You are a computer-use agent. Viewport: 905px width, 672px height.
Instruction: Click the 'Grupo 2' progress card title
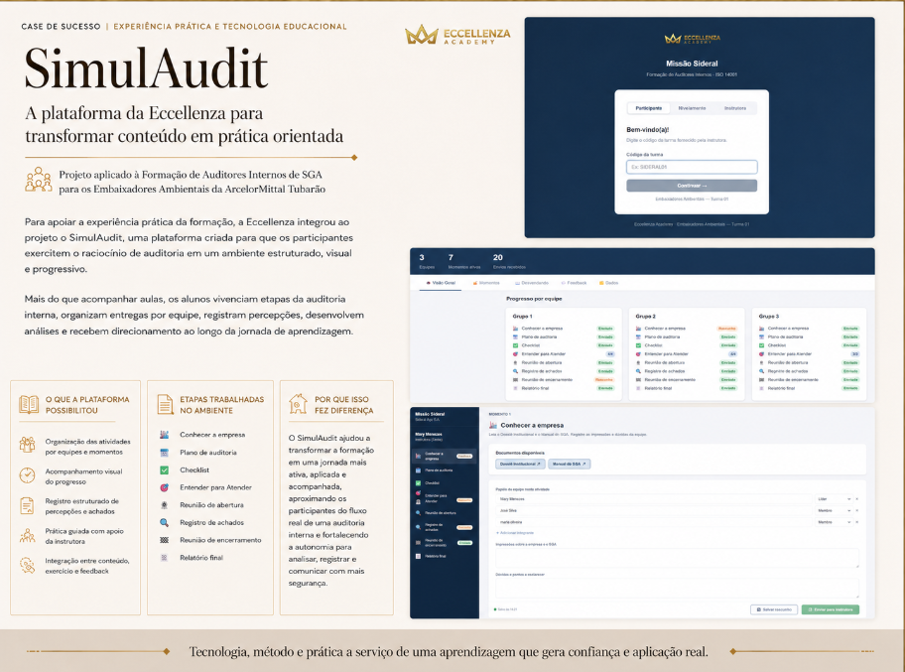point(645,317)
